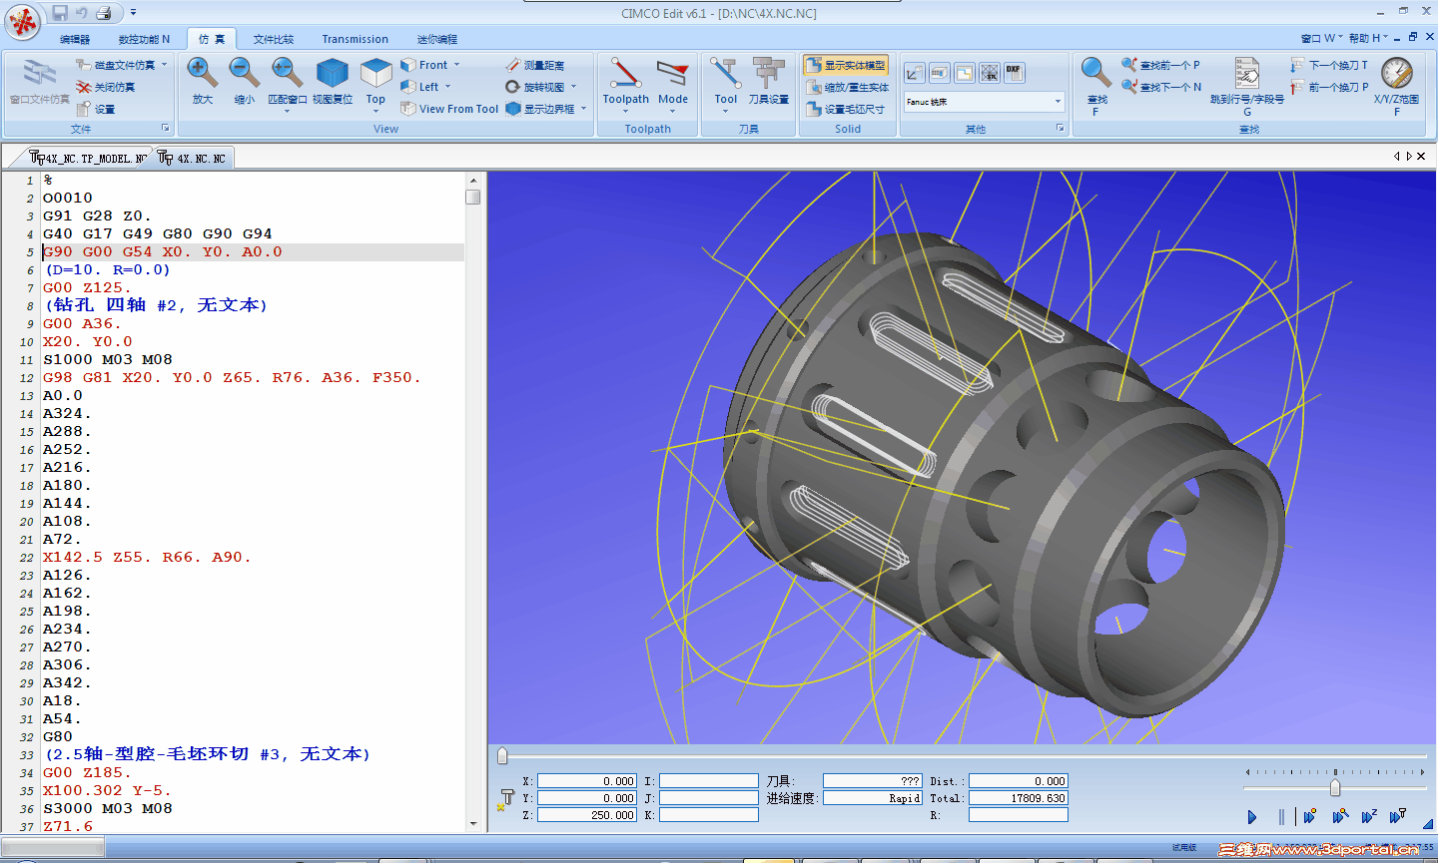
Task: Click the Z coordinate field showing 250.000
Action: tap(587, 815)
